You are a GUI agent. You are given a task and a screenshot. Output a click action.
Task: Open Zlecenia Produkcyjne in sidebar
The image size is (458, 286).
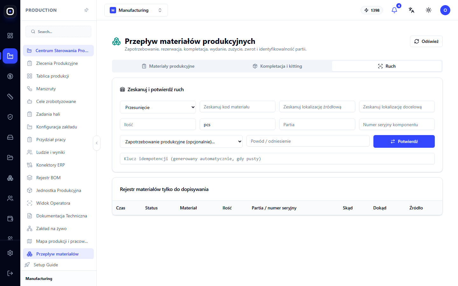coord(58,63)
